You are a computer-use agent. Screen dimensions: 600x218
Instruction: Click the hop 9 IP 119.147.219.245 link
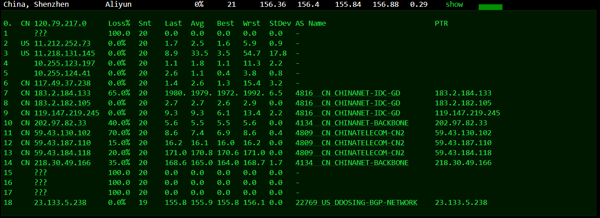(66, 113)
